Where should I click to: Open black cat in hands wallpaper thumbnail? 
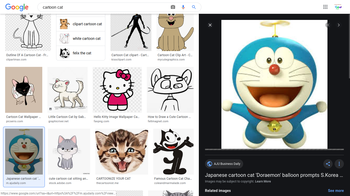pos(24,90)
